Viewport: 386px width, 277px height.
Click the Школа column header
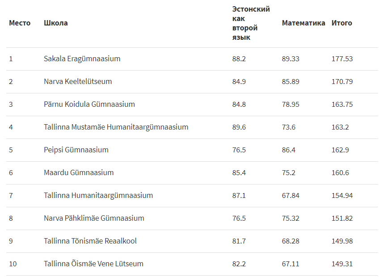pyautogui.click(x=56, y=23)
